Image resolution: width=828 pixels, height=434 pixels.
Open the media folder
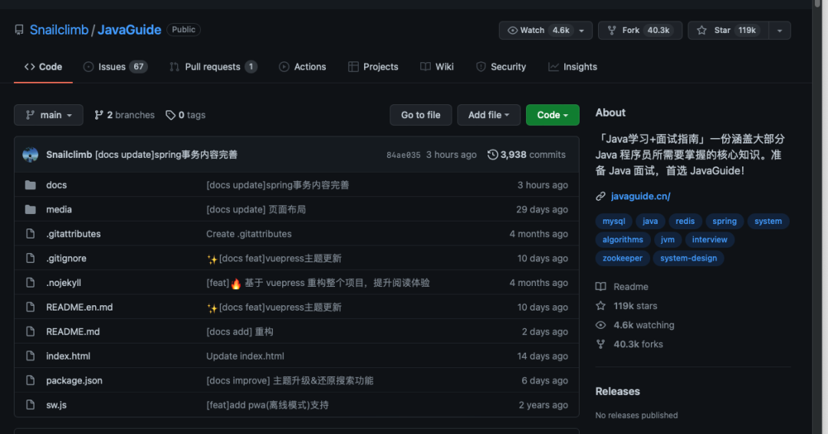[x=58, y=209]
